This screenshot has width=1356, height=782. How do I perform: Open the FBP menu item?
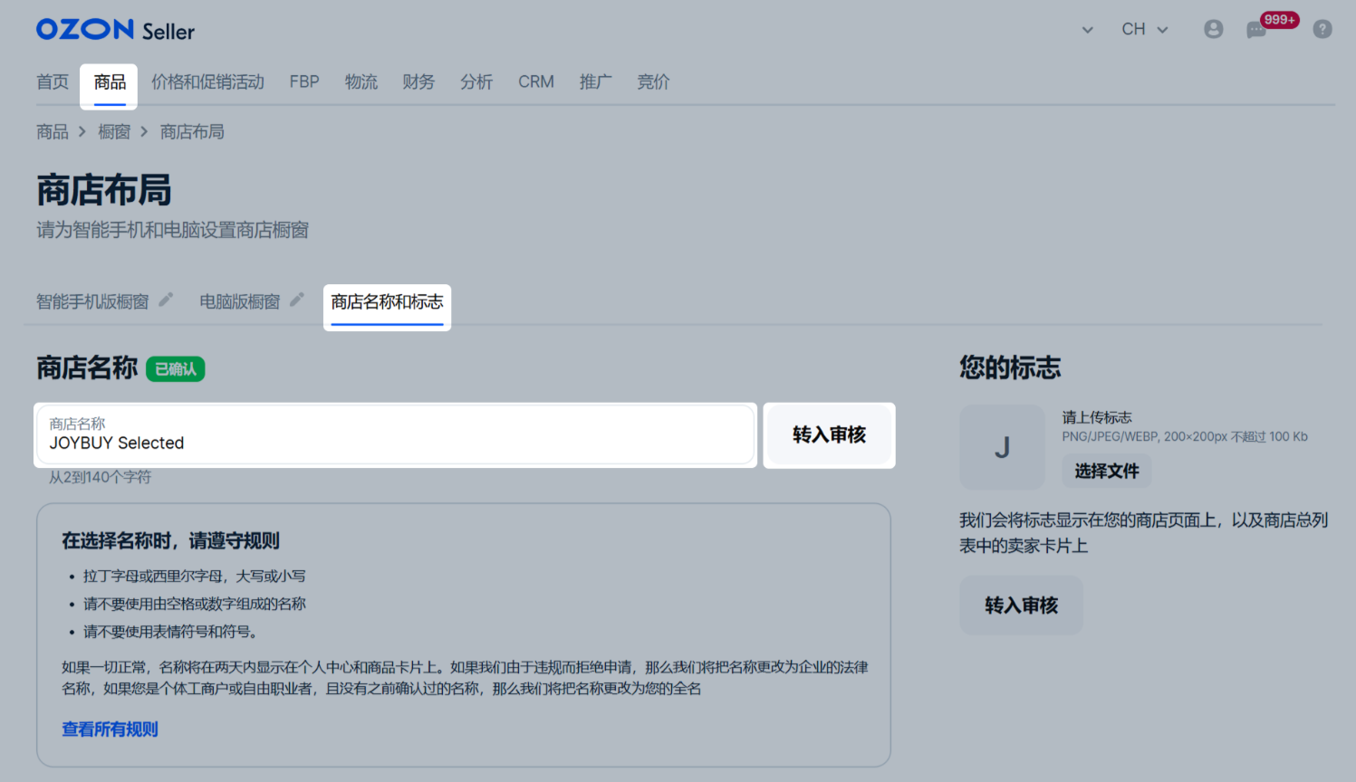pos(304,82)
